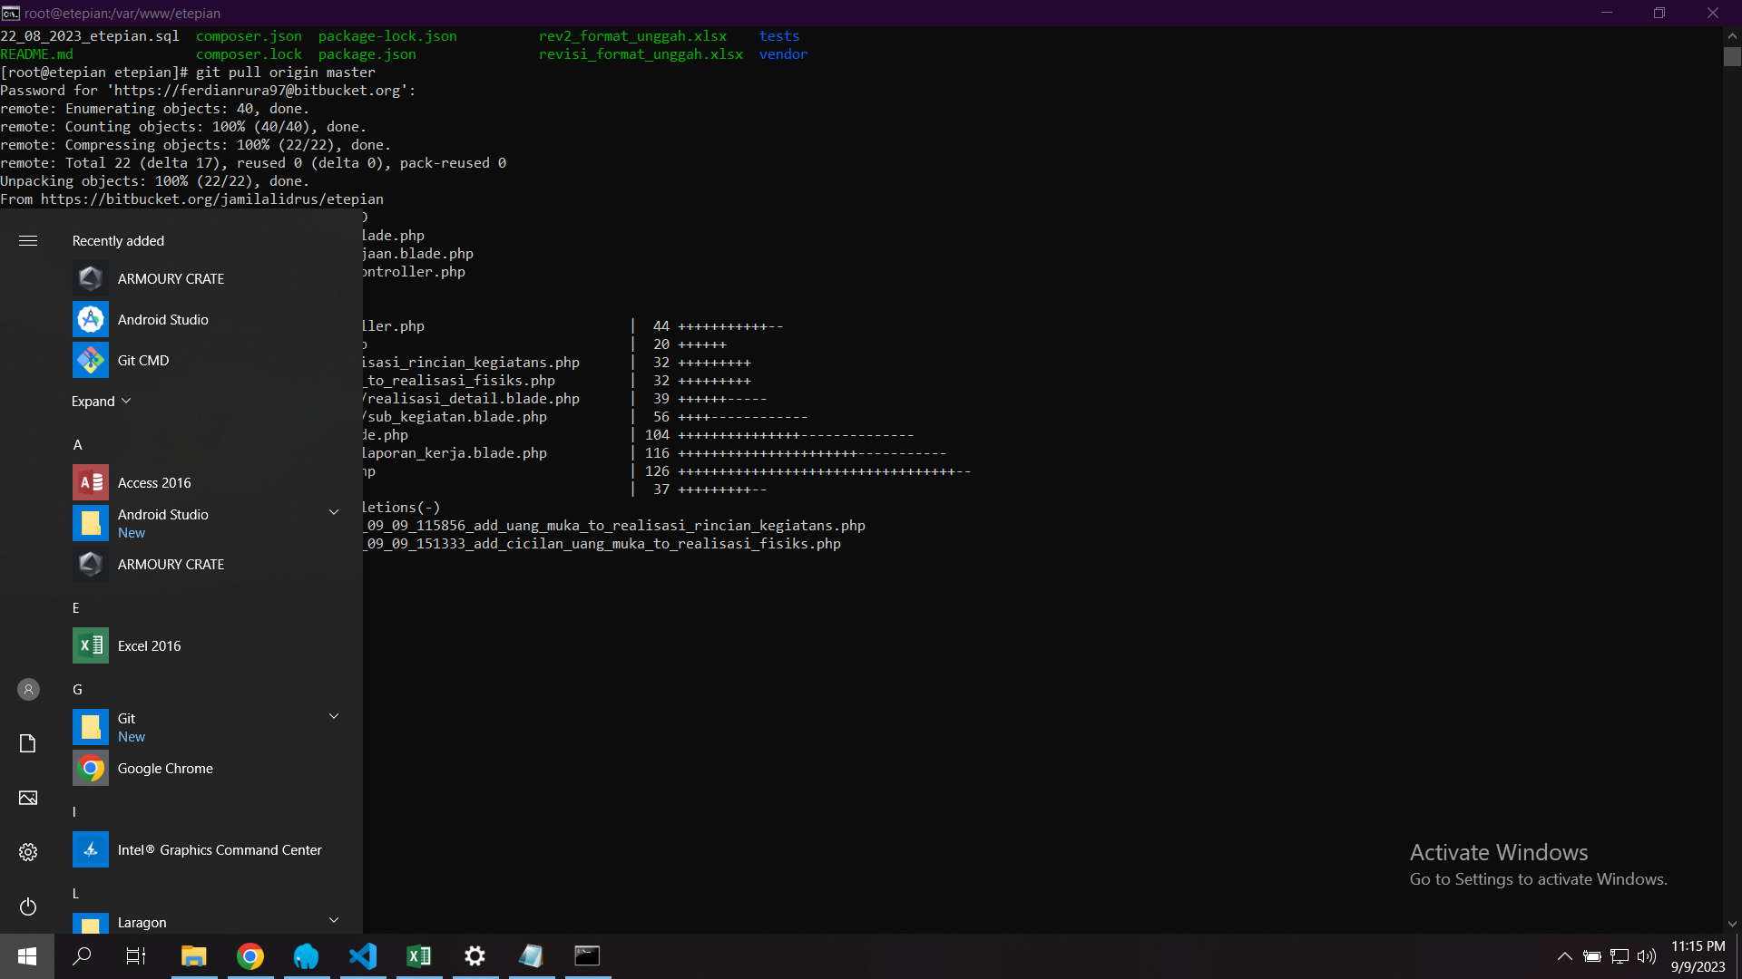Jump to letter G app index
The image size is (1742, 979).
77,689
